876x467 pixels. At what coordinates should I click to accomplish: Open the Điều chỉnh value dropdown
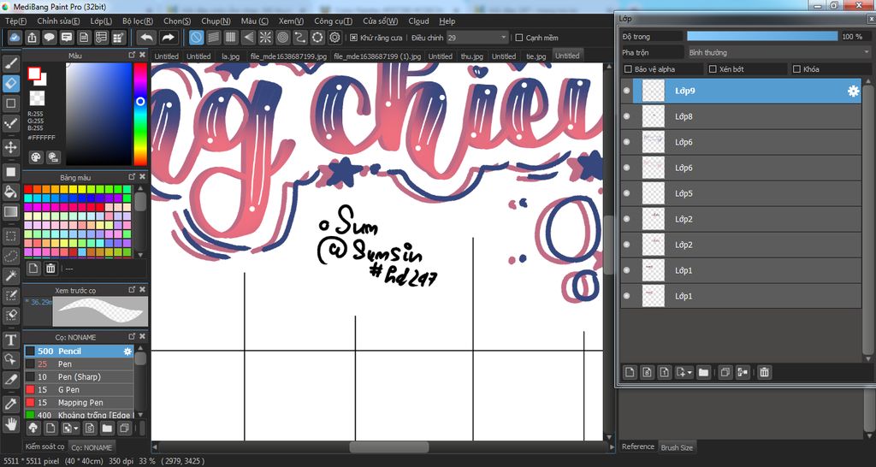click(477, 38)
